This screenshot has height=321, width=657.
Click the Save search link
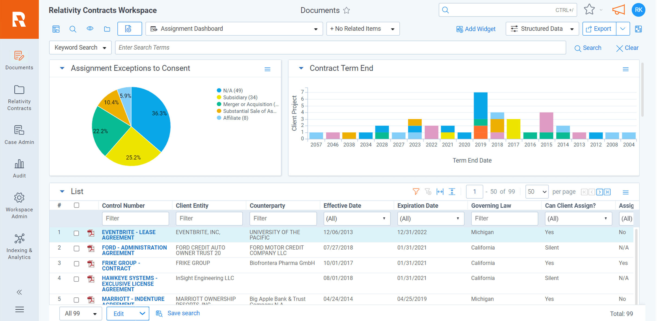[183, 313]
